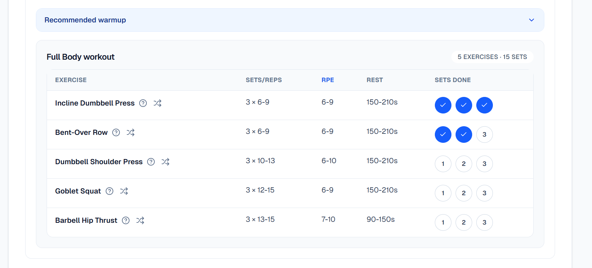Select the exercise name Goblet Squat
Viewport: 592px width, 268px height.
tap(78, 191)
